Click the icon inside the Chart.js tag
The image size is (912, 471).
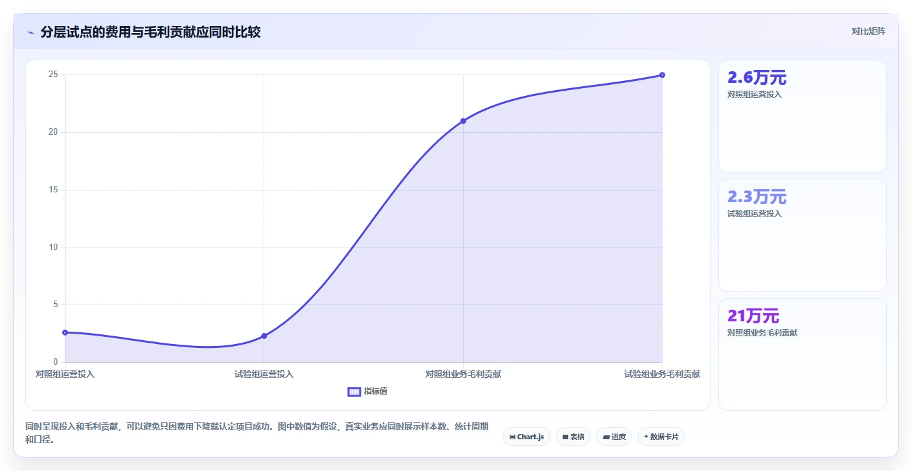tap(512, 437)
